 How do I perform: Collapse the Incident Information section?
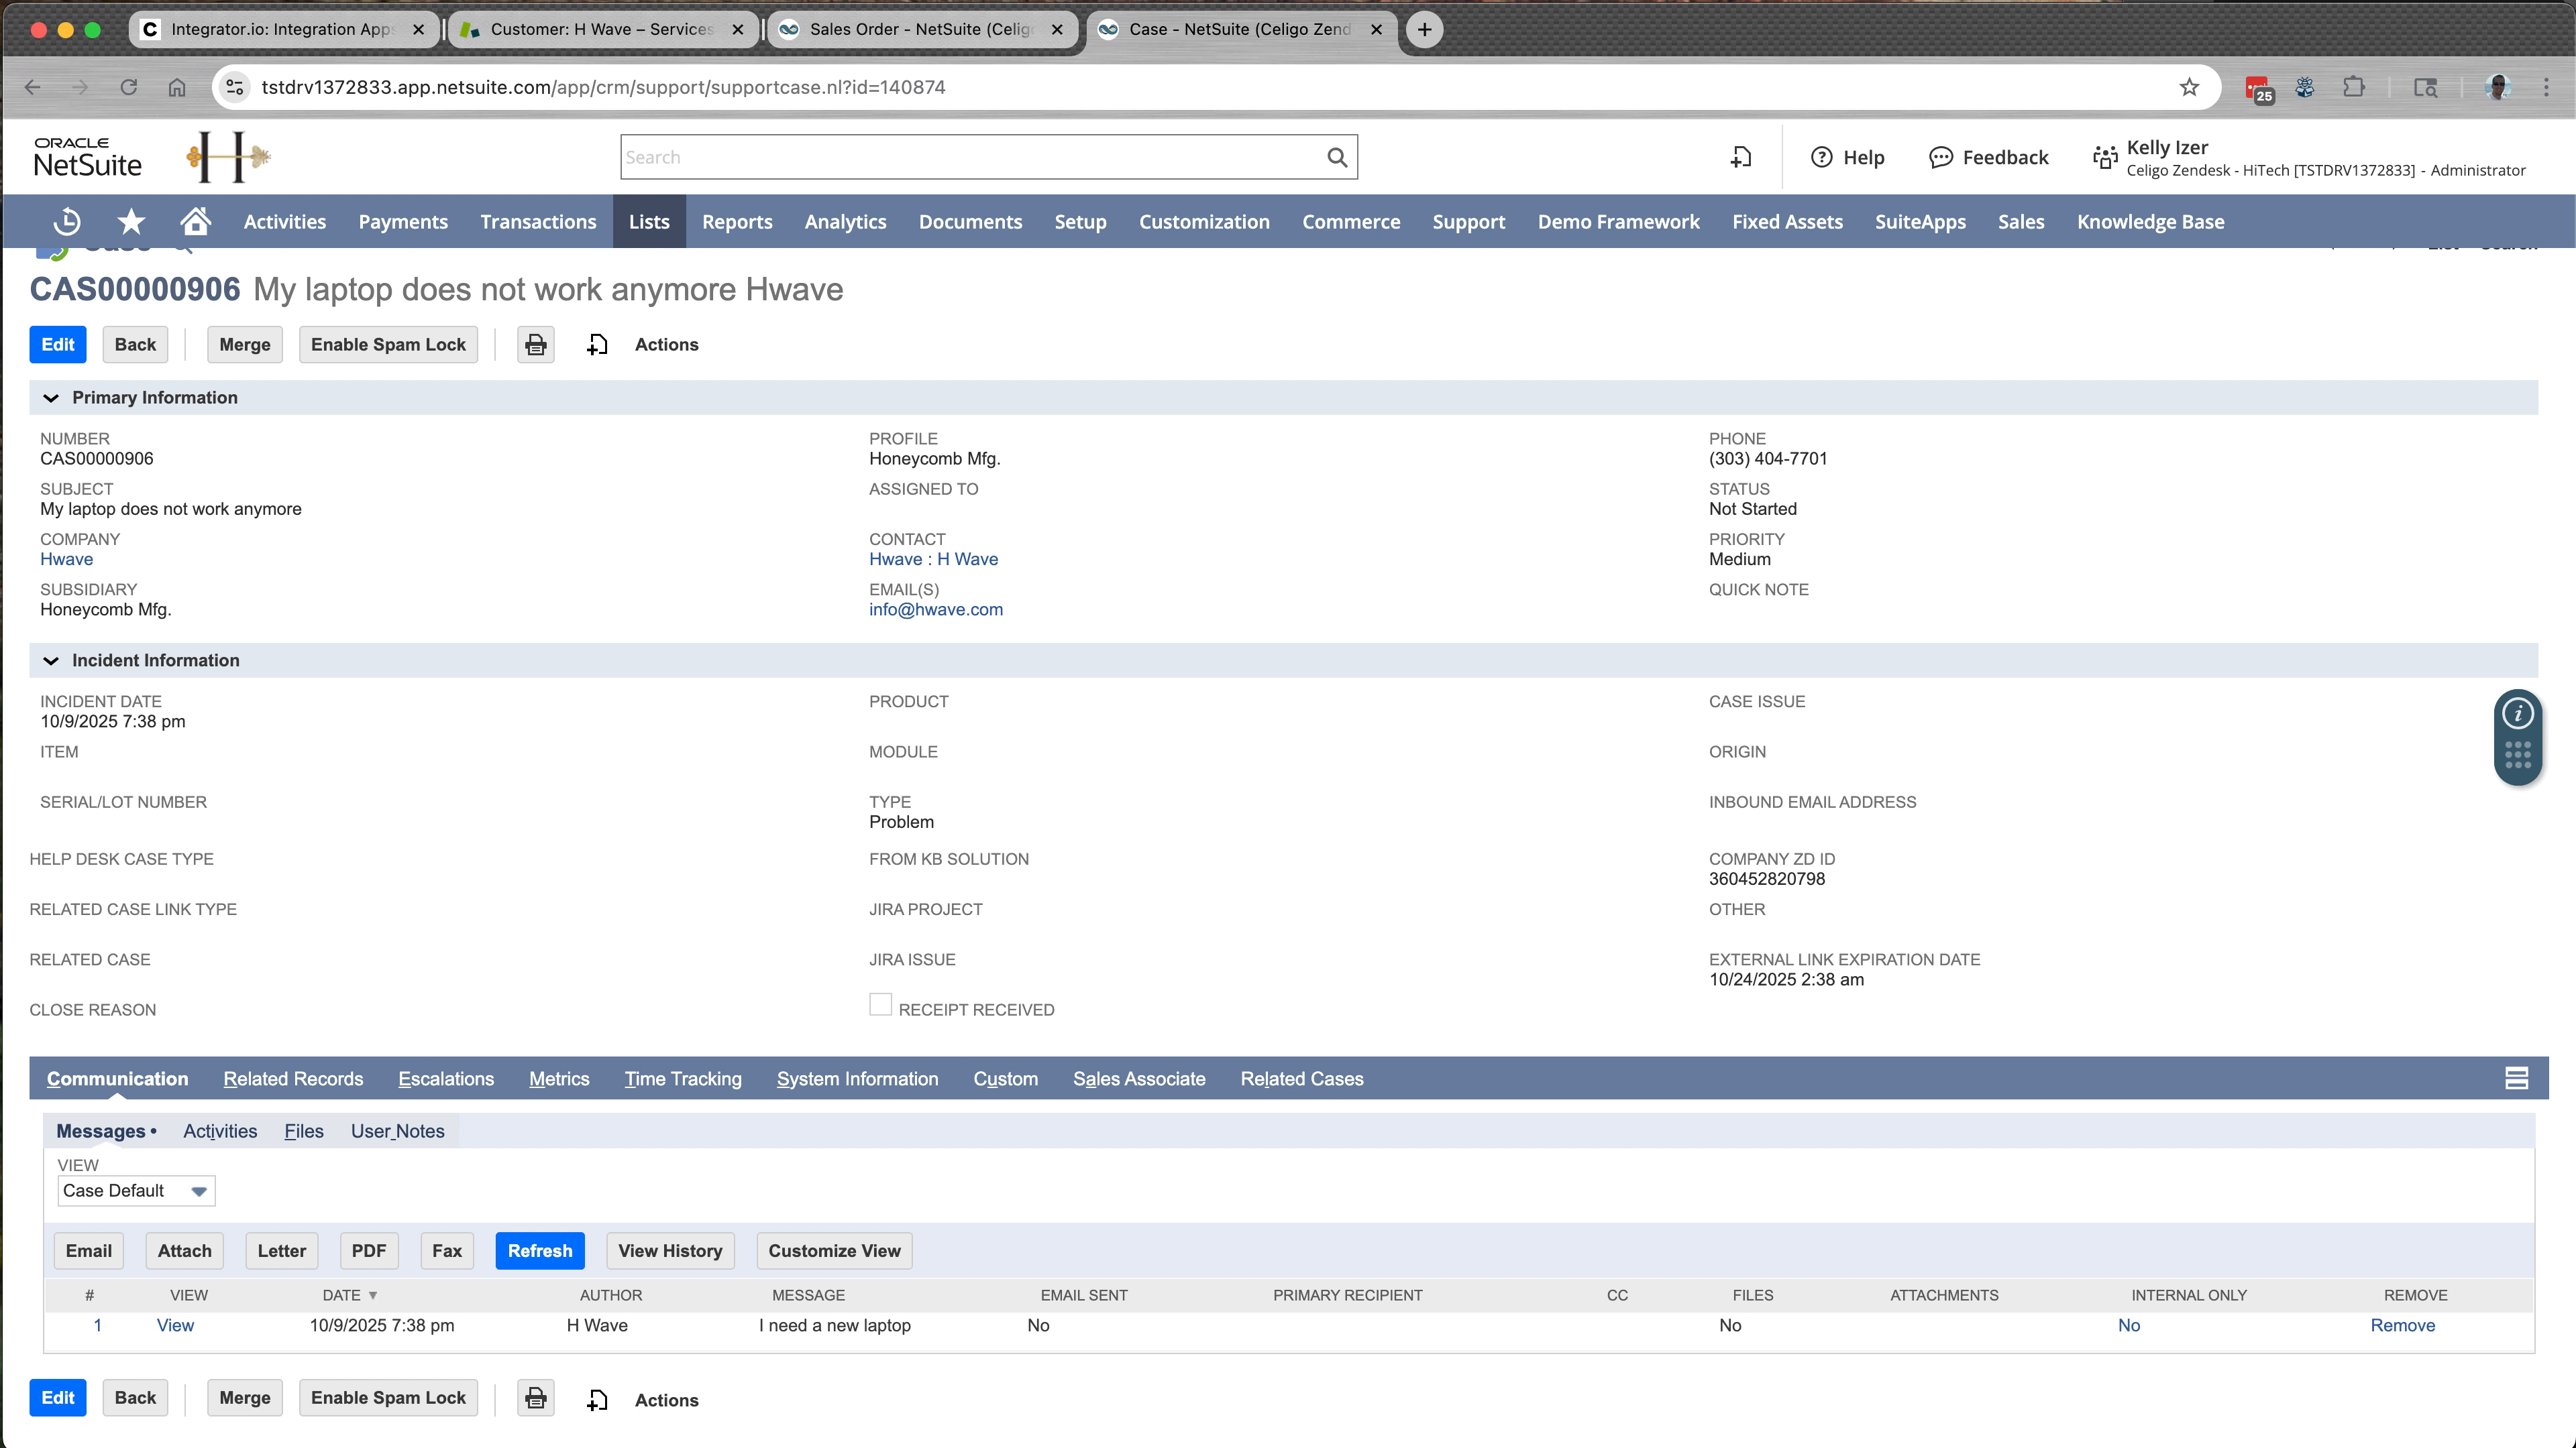point(51,660)
